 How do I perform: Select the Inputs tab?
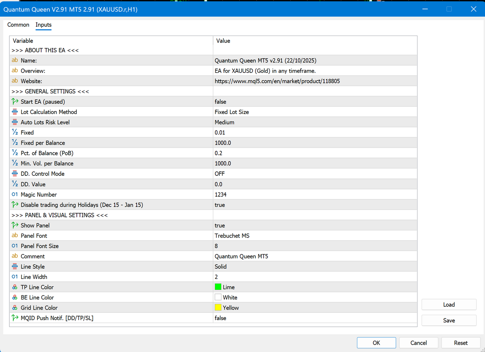coord(43,25)
